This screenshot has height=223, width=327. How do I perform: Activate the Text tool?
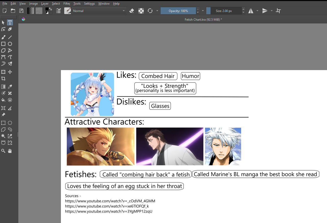[x=10, y=23]
